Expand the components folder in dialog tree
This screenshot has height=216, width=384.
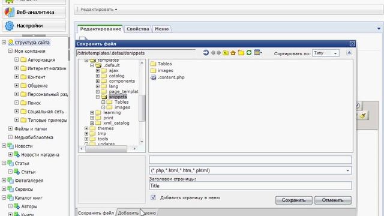98,81
